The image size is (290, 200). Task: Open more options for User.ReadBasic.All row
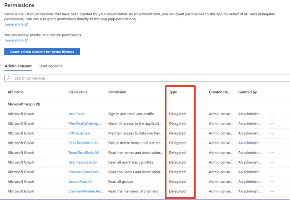click(272, 162)
